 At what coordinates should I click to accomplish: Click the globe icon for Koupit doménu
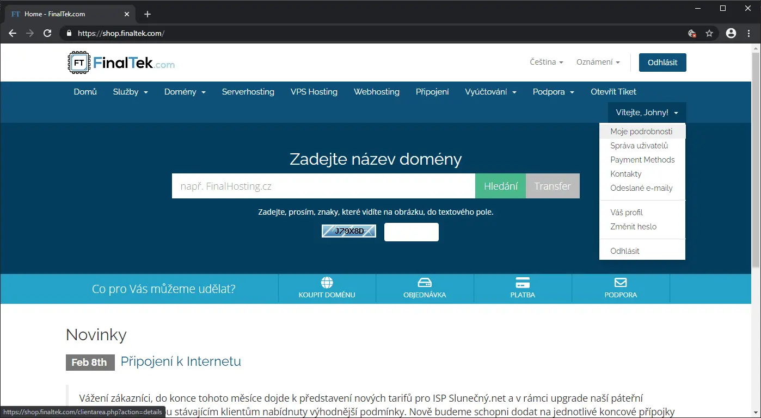[x=327, y=283]
